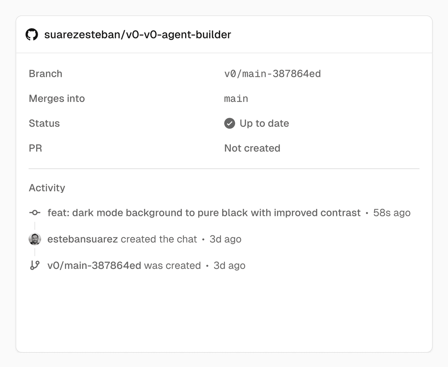This screenshot has height=367, width=448.
Task: Select the main branch under Merges into
Action: coord(236,98)
